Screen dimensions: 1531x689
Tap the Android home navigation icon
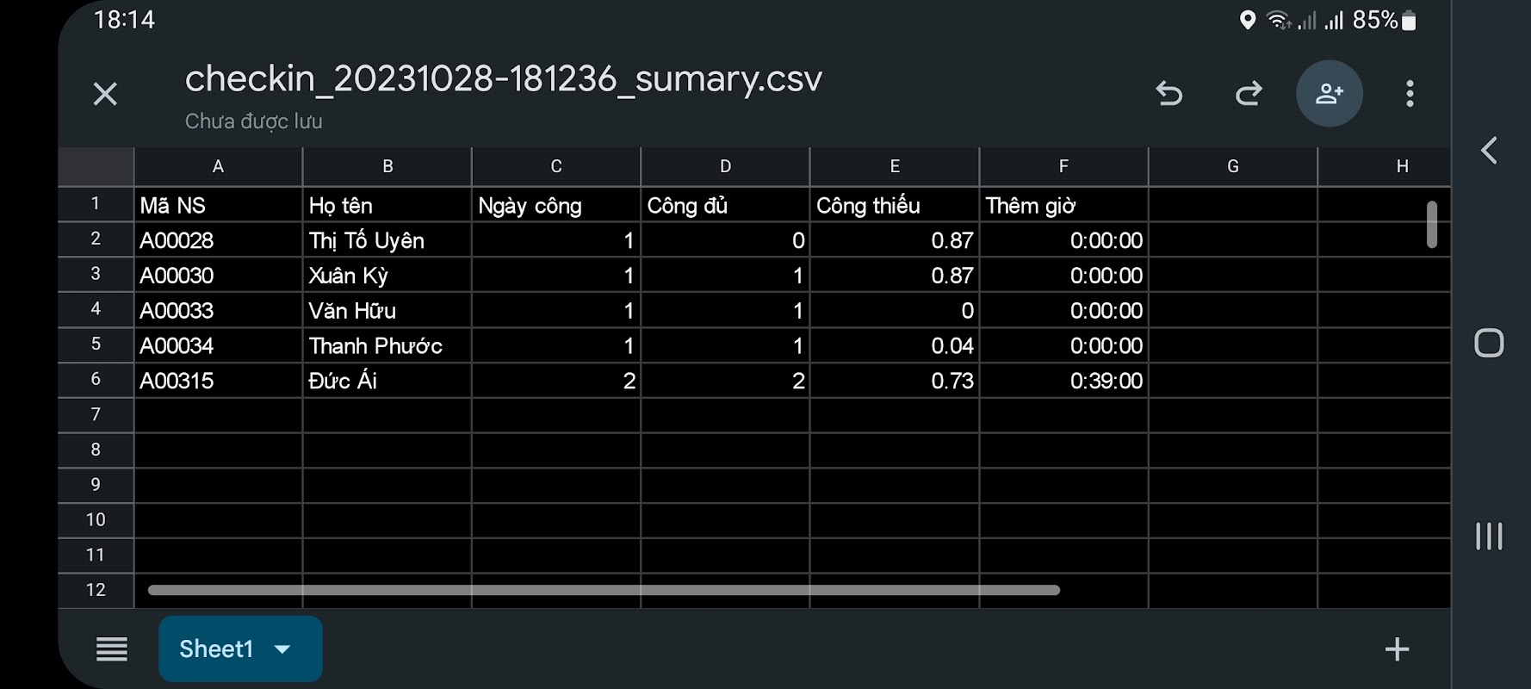point(1489,343)
